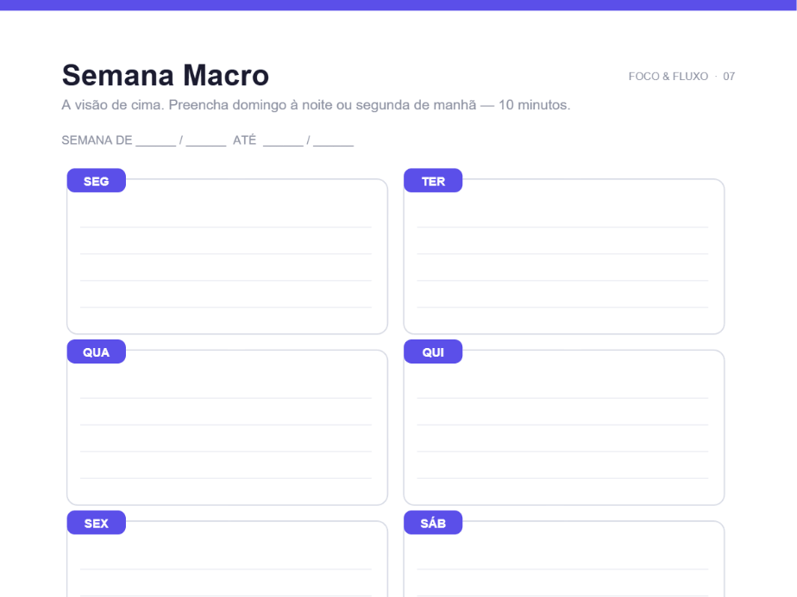Click the SEG day label badge
This screenshot has width=797, height=597.
click(x=96, y=181)
